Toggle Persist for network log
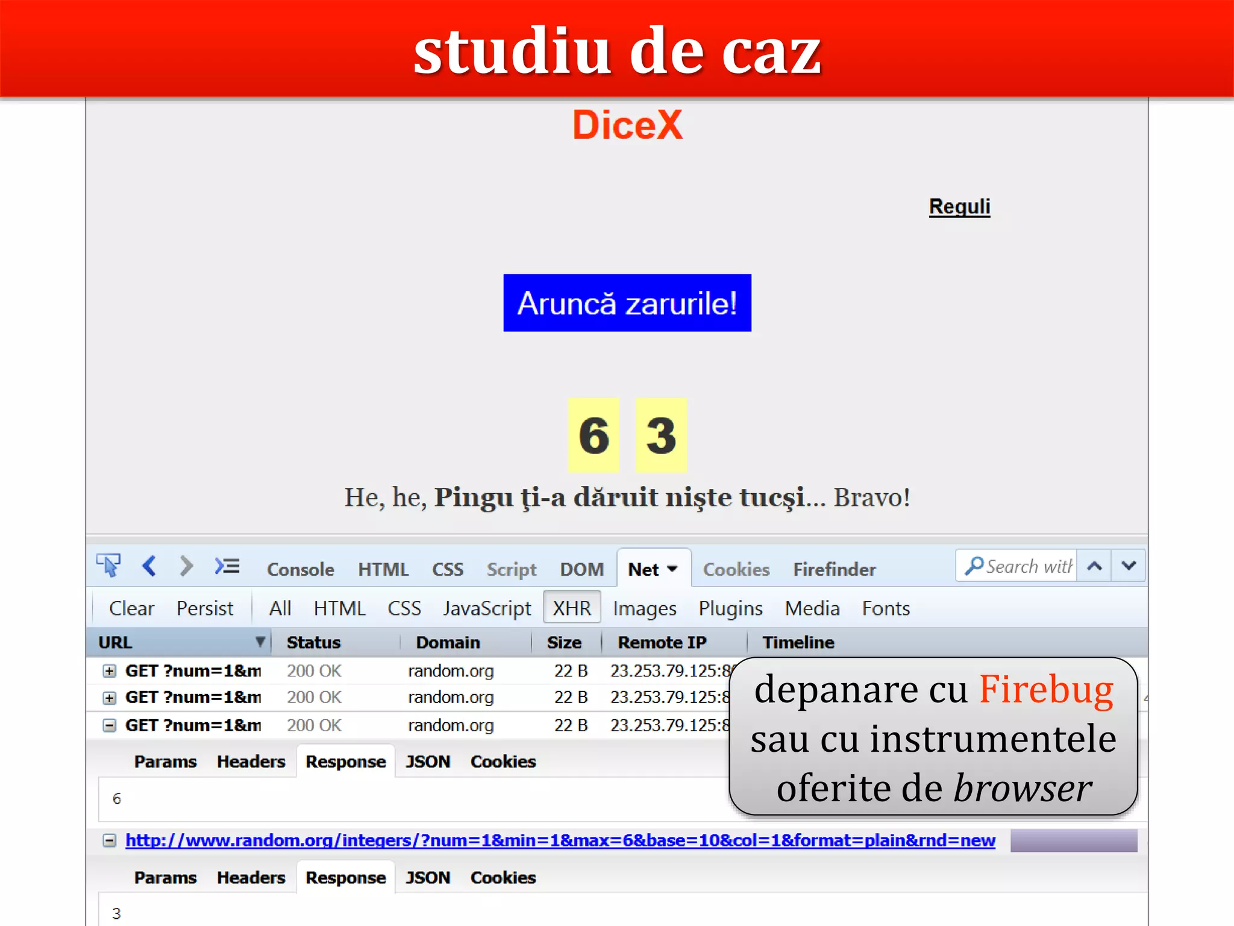Screen dimensions: 1234x926 [205, 608]
